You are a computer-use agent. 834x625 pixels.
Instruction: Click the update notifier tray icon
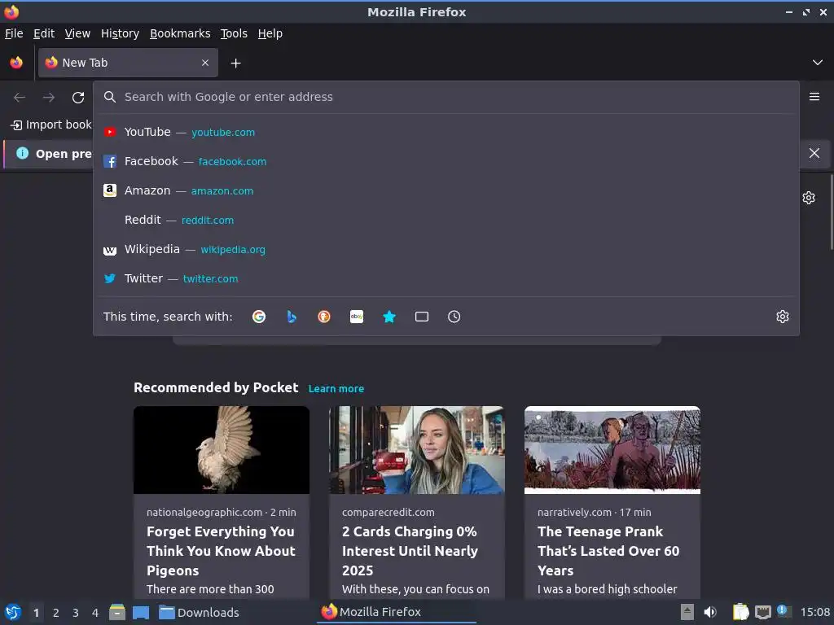(x=783, y=611)
